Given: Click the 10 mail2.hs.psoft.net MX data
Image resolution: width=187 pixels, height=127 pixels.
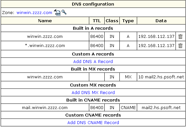Looking at the screenshot, I should [x=161, y=77].
